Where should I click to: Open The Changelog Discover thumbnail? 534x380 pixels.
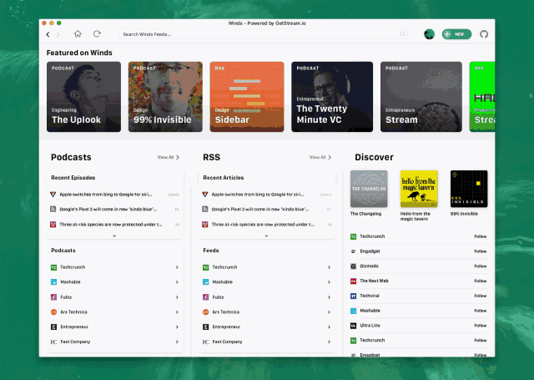[x=369, y=189]
